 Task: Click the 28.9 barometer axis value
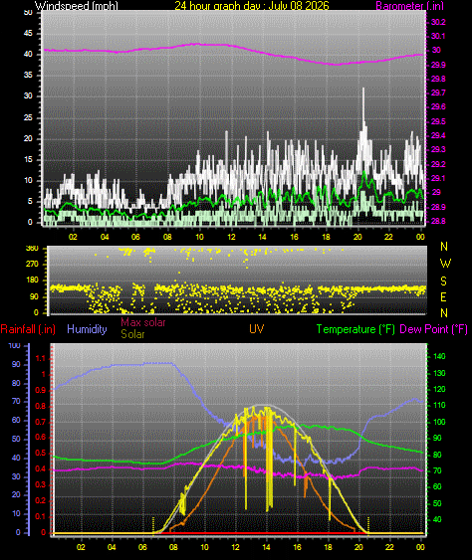(x=438, y=208)
